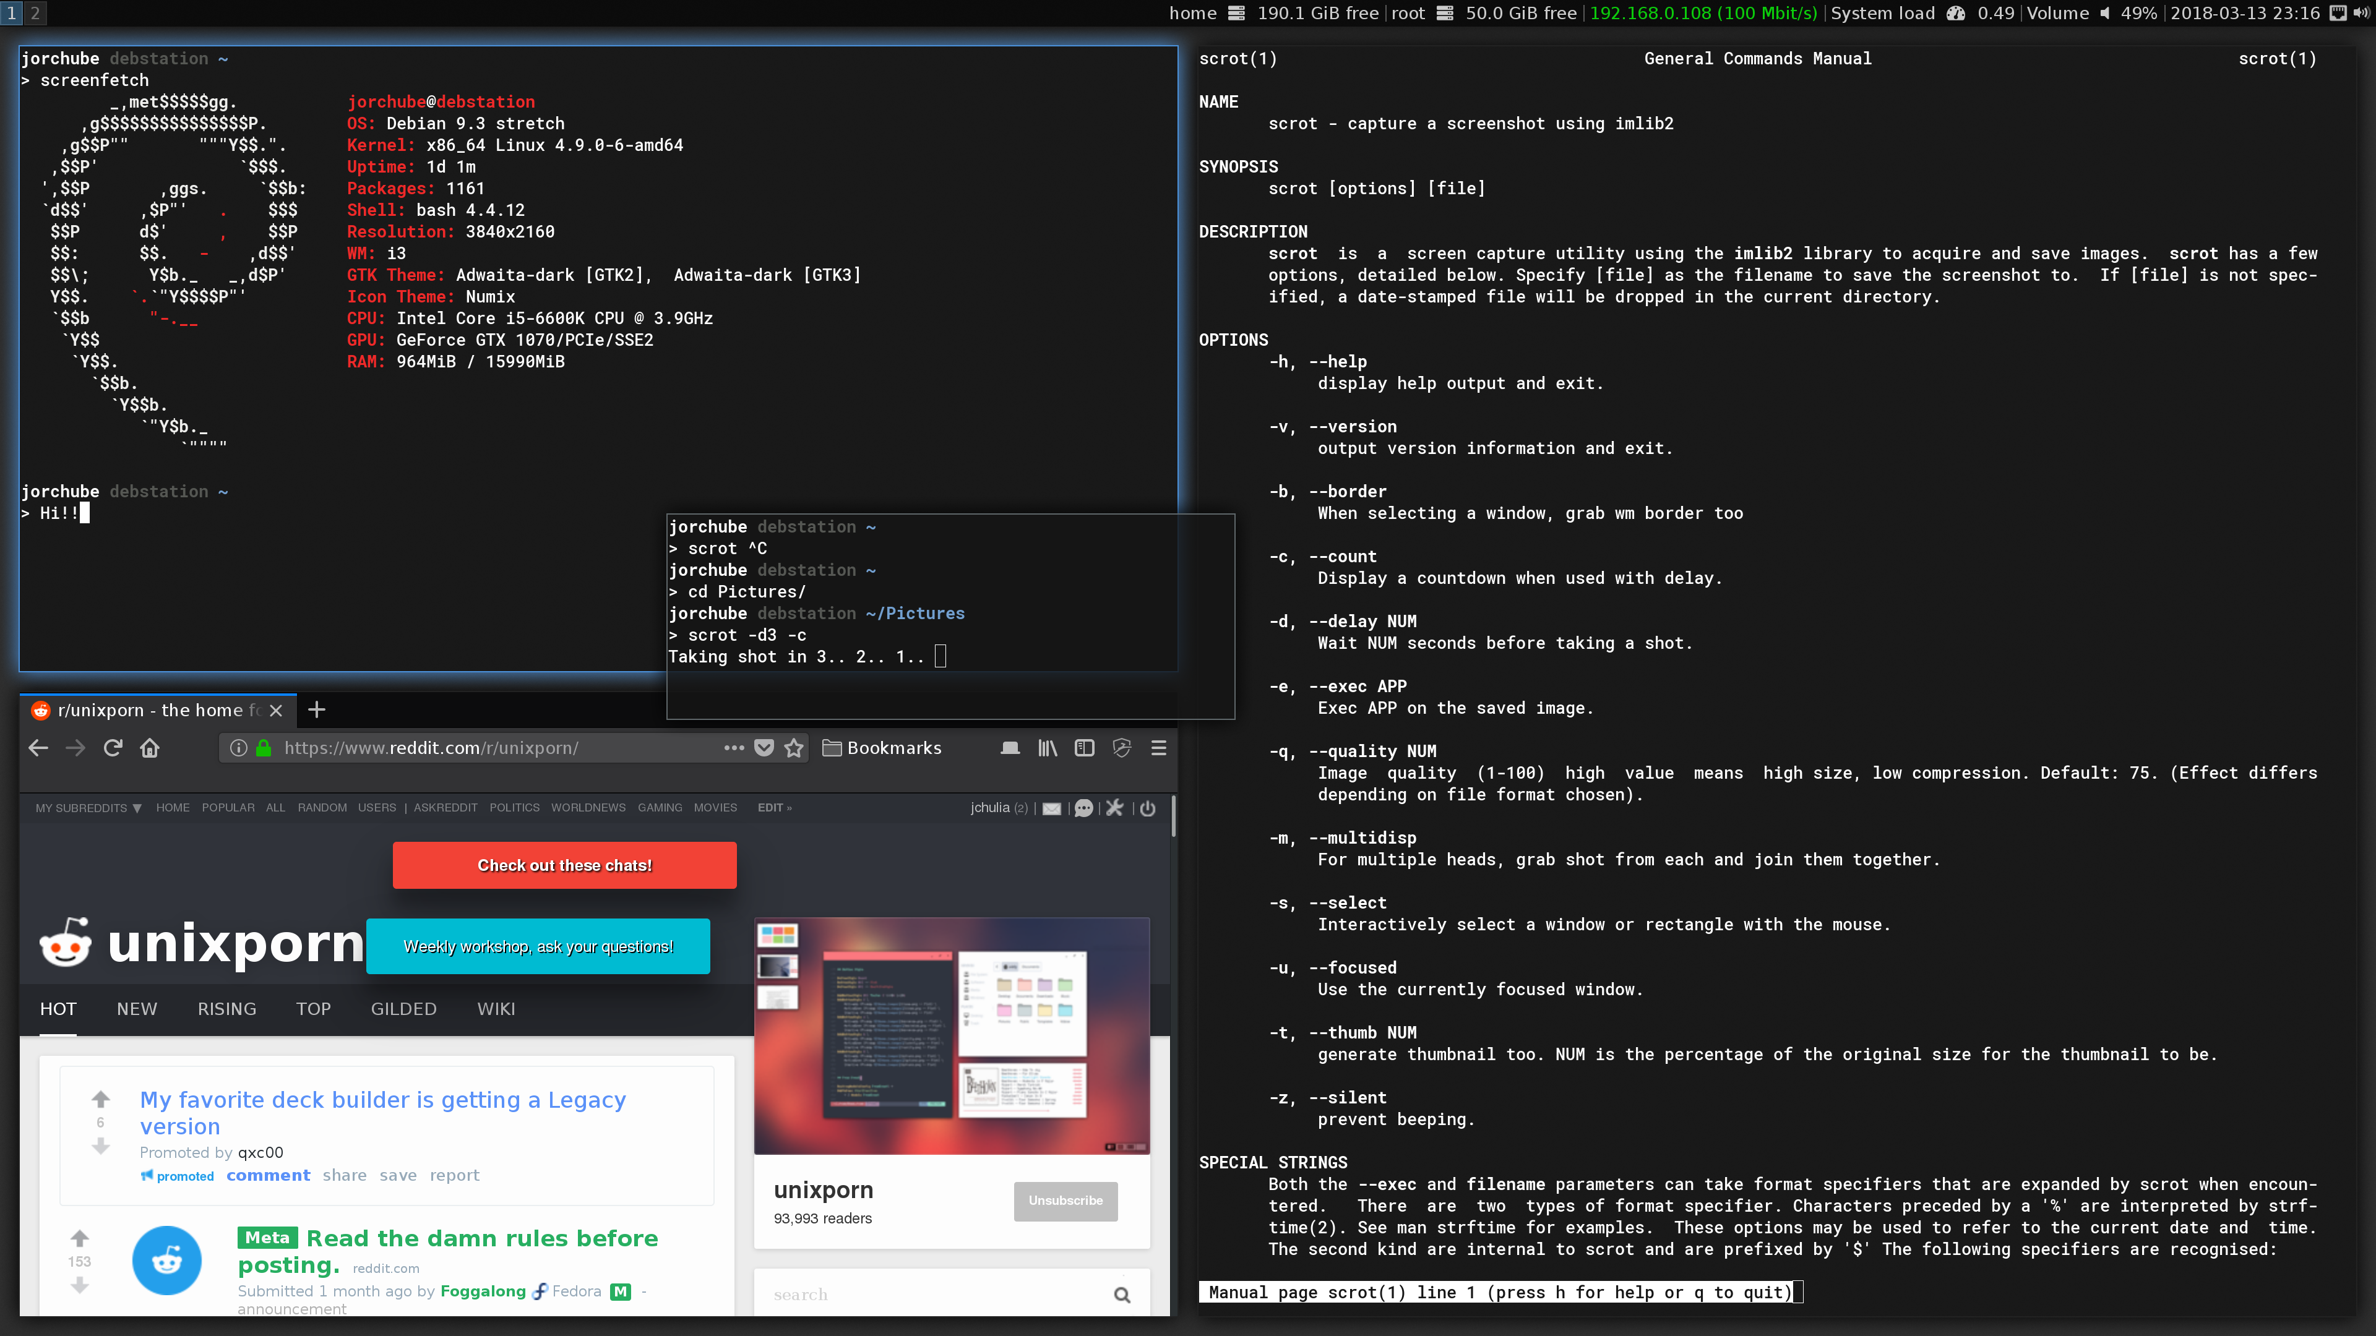Image resolution: width=2376 pixels, height=1336 pixels.
Task: Downvote the deck builder promoted post
Action: 100,1146
